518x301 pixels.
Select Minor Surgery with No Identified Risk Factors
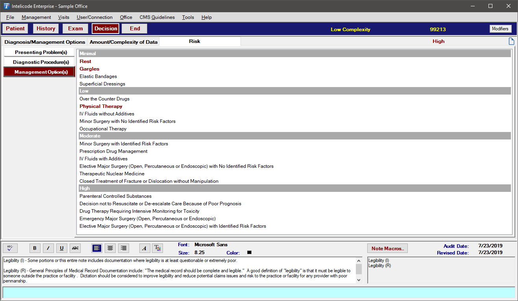click(128, 121)
